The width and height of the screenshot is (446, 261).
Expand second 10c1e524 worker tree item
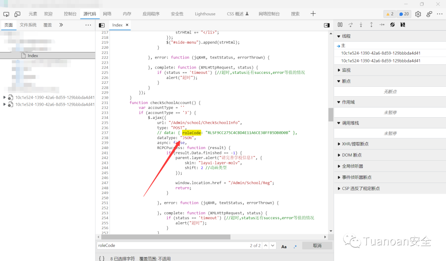click(x=4, y=104)
